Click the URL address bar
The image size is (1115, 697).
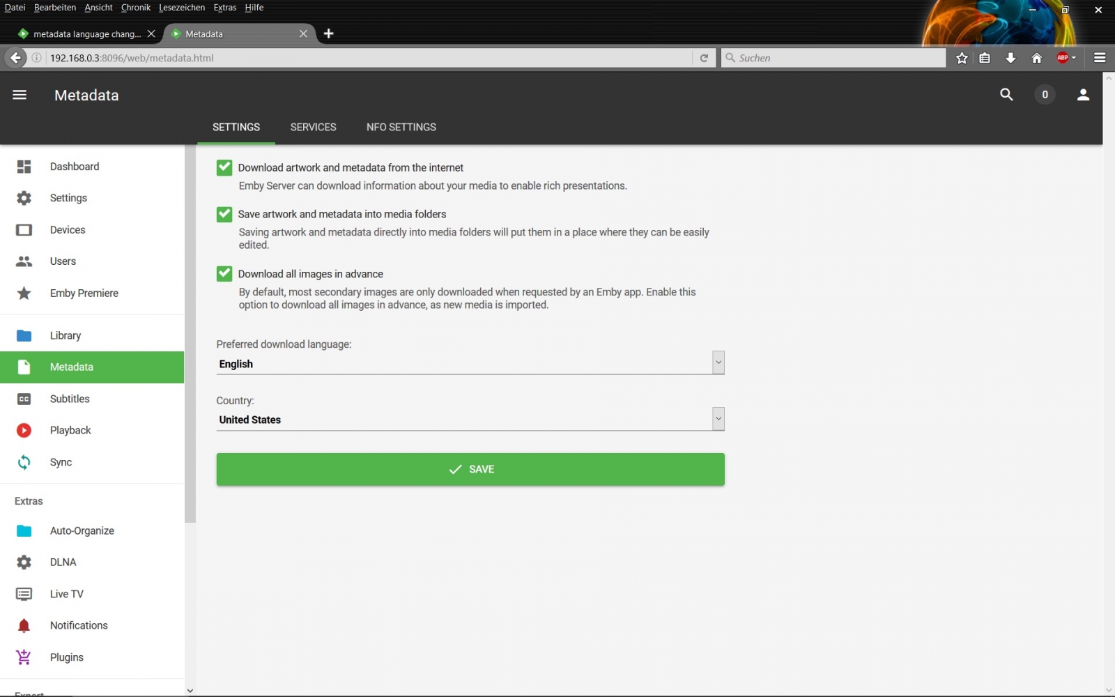(x=369, y=58)
